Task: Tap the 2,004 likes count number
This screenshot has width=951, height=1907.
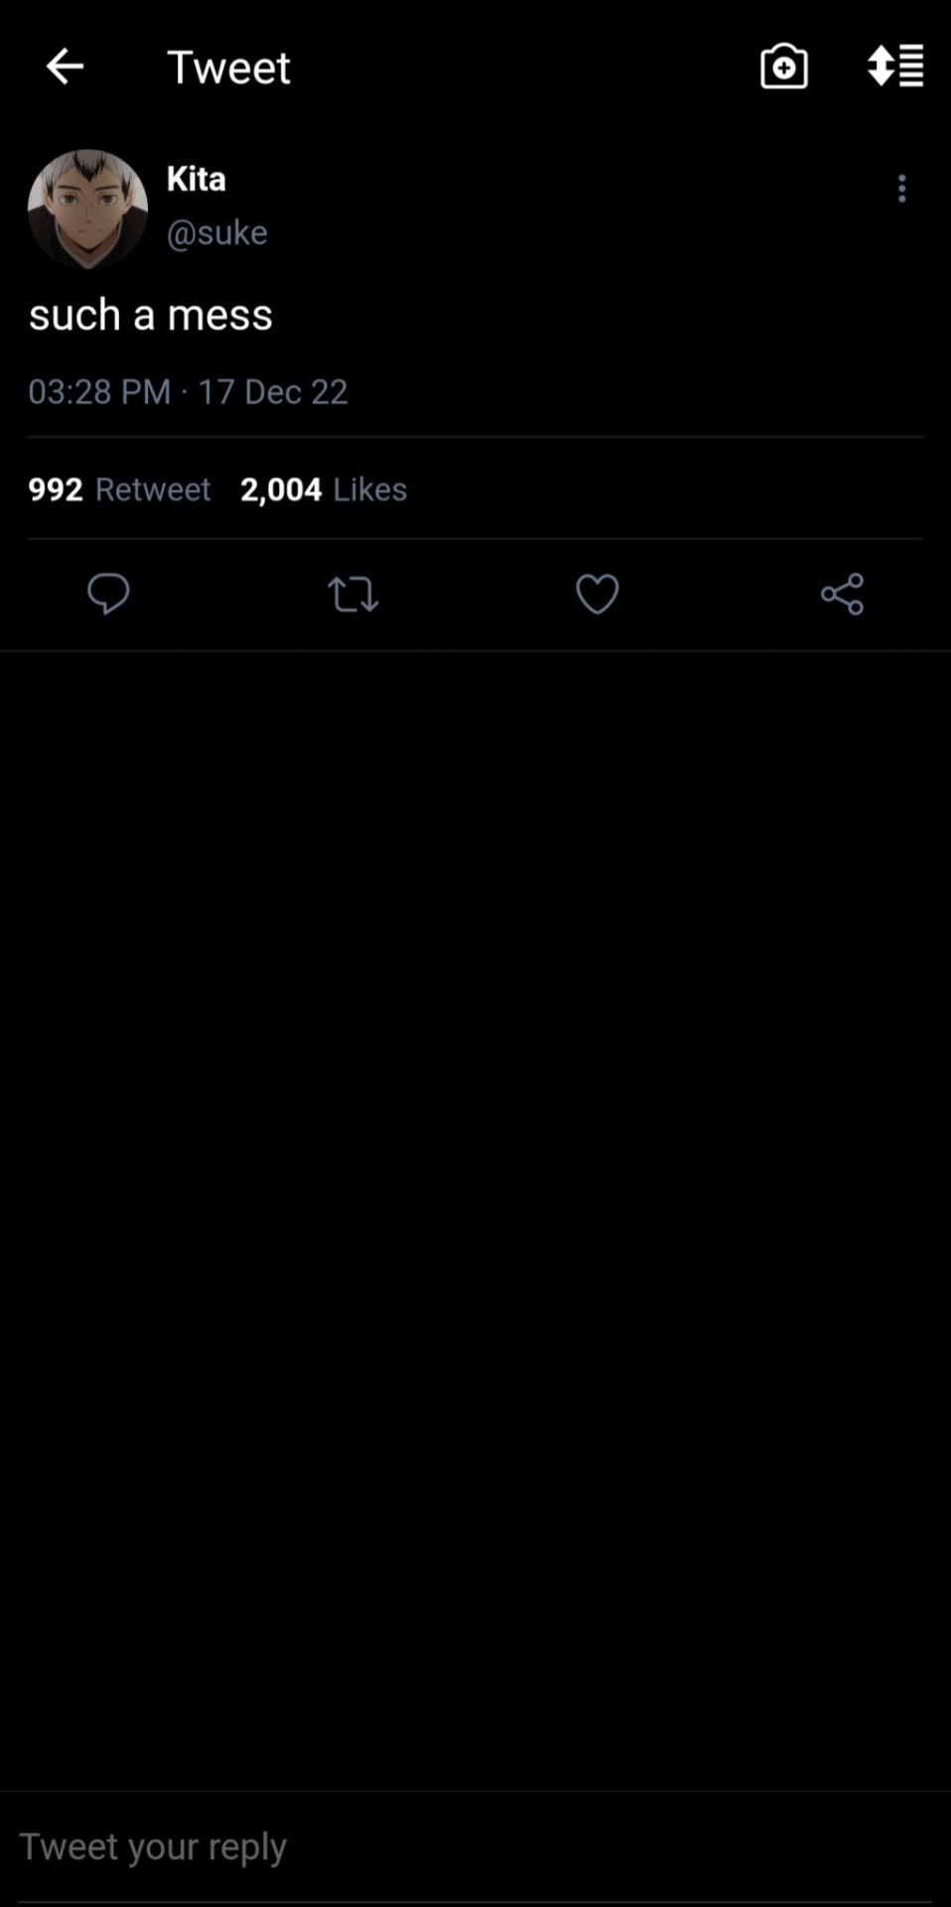Action: click(281, 489)
